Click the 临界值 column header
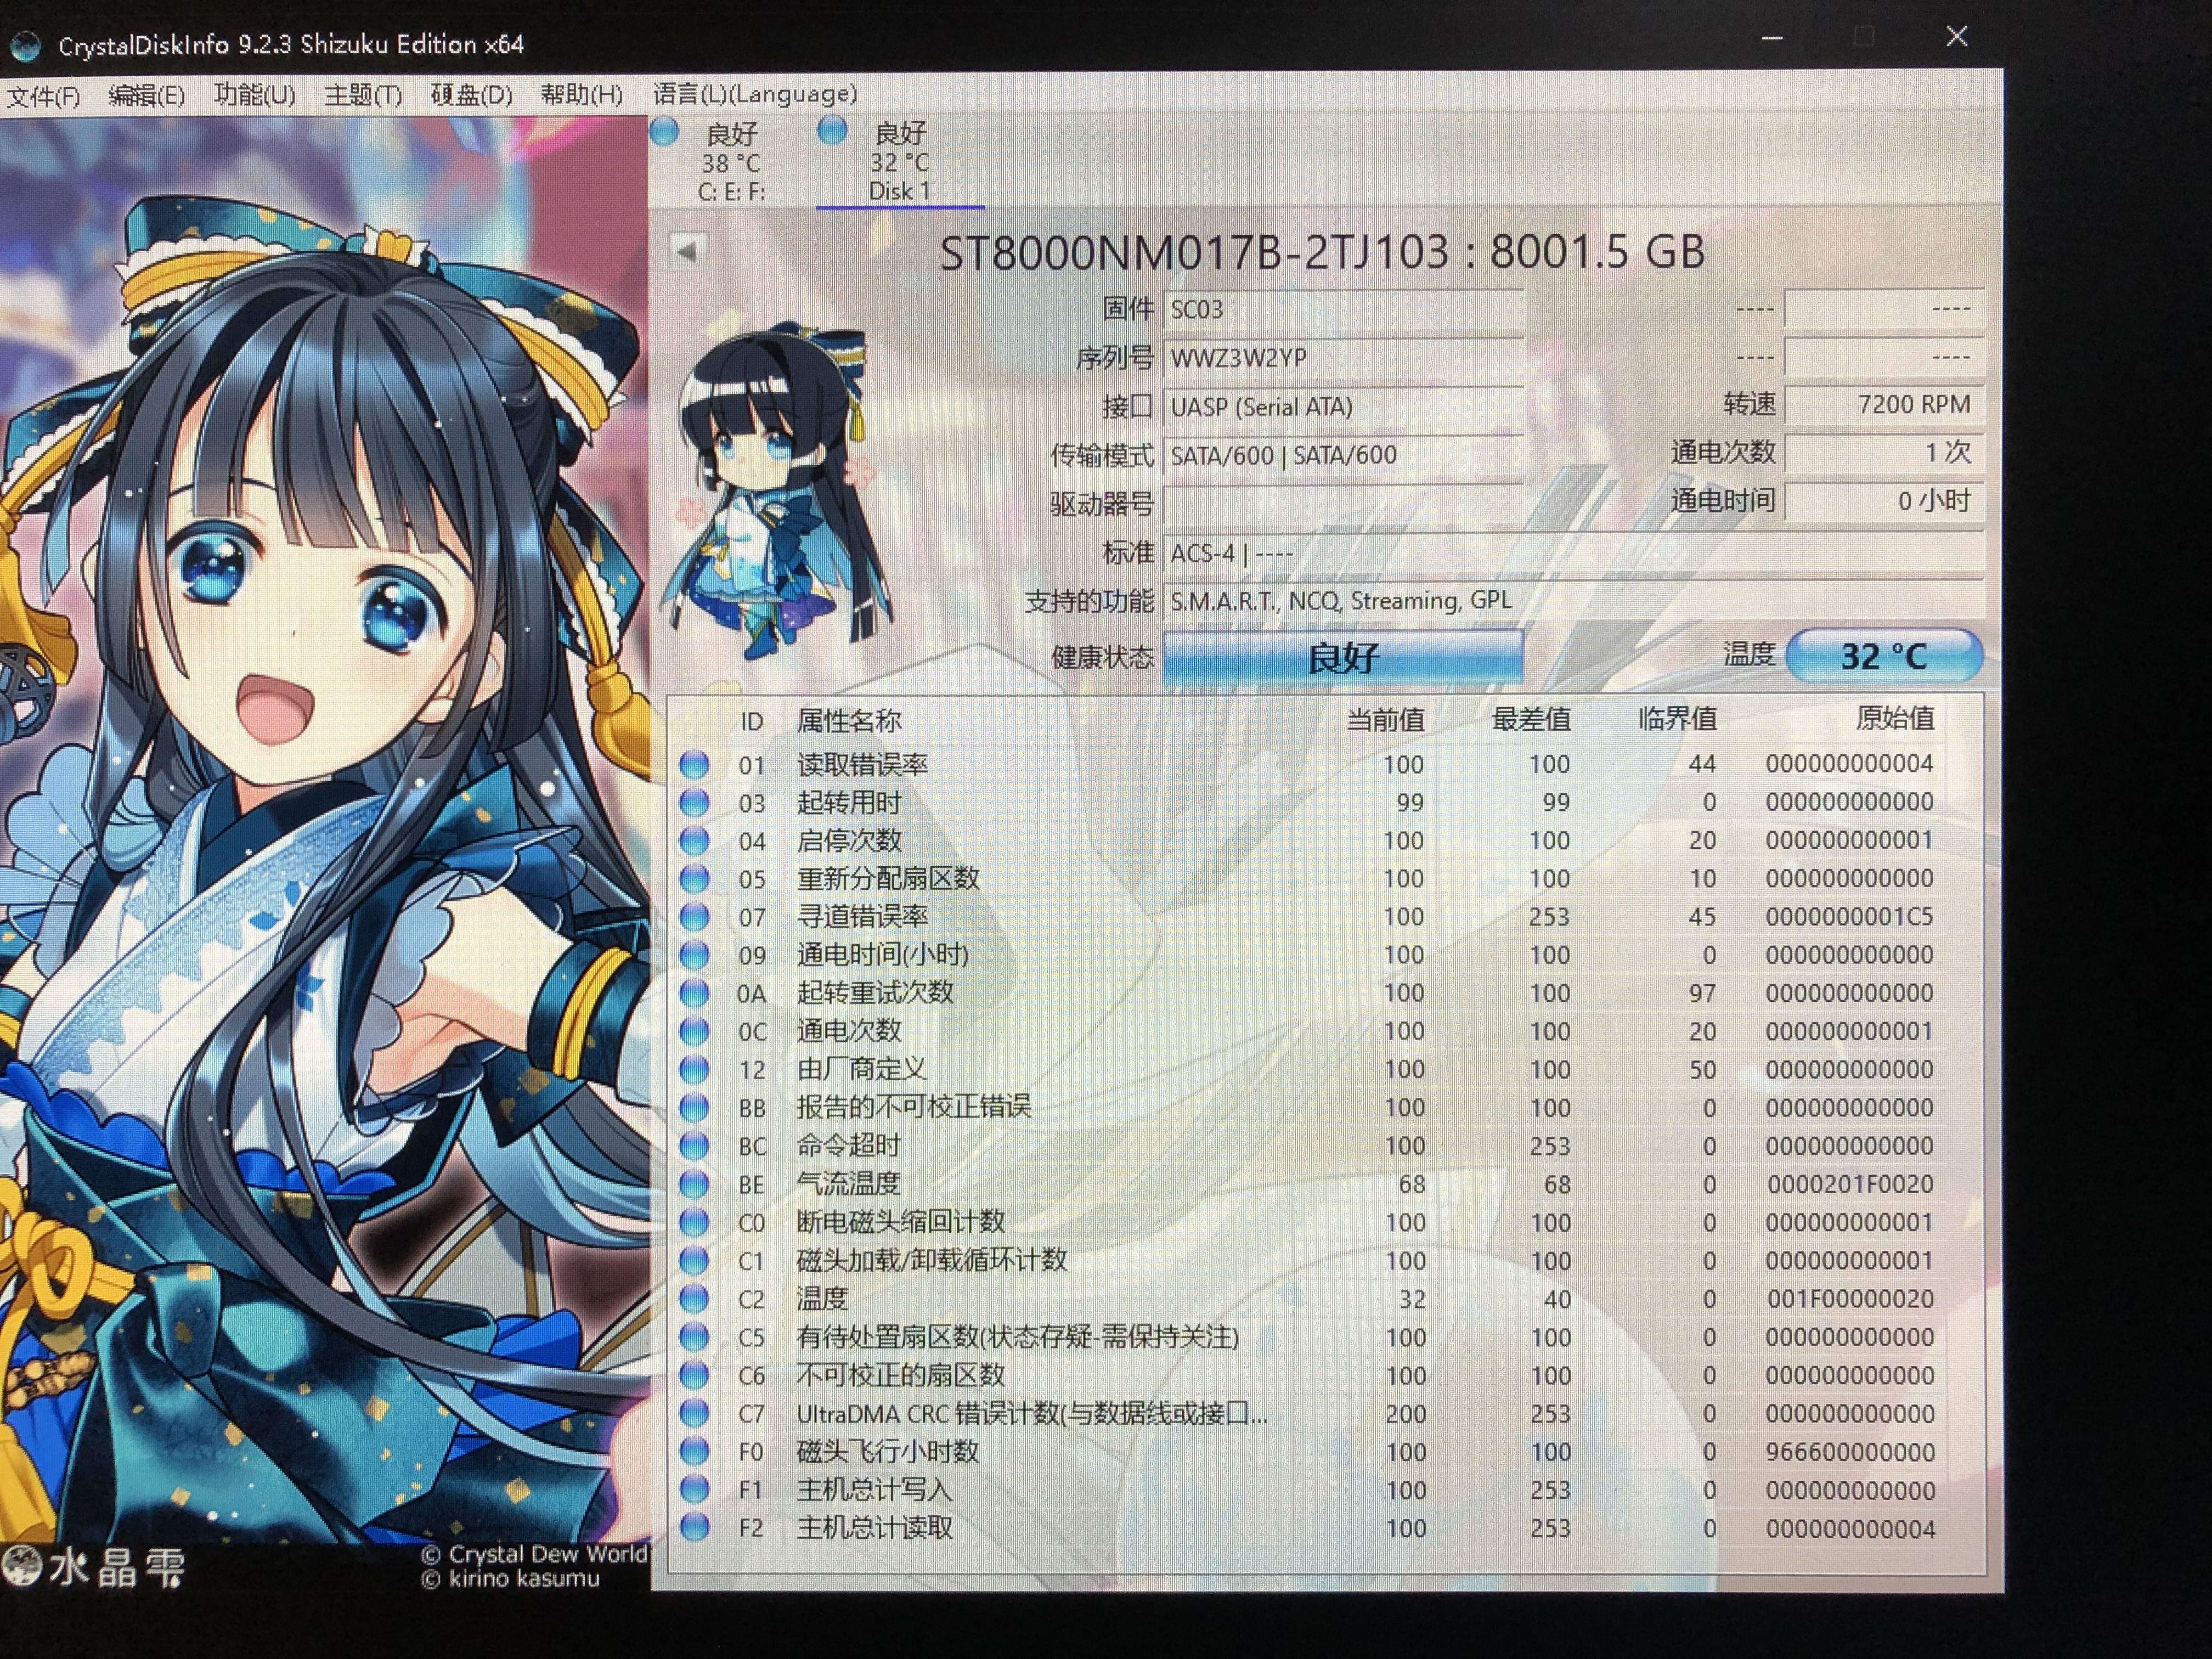The height and width of the screenshot is (1659, 2212). 1677,718
